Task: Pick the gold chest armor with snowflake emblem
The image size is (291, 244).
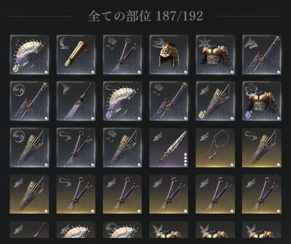Action: pos(215,54)
